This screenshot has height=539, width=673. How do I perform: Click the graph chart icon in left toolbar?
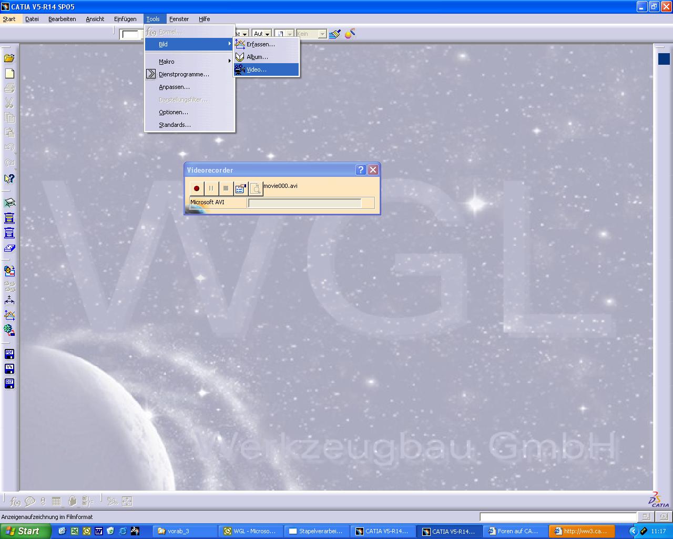9,315
